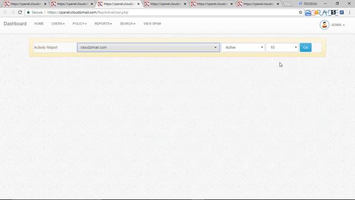This screenshot has height=200, width=355.
Task: Open Chrome's three-dot menu
Action: (349, 12)
